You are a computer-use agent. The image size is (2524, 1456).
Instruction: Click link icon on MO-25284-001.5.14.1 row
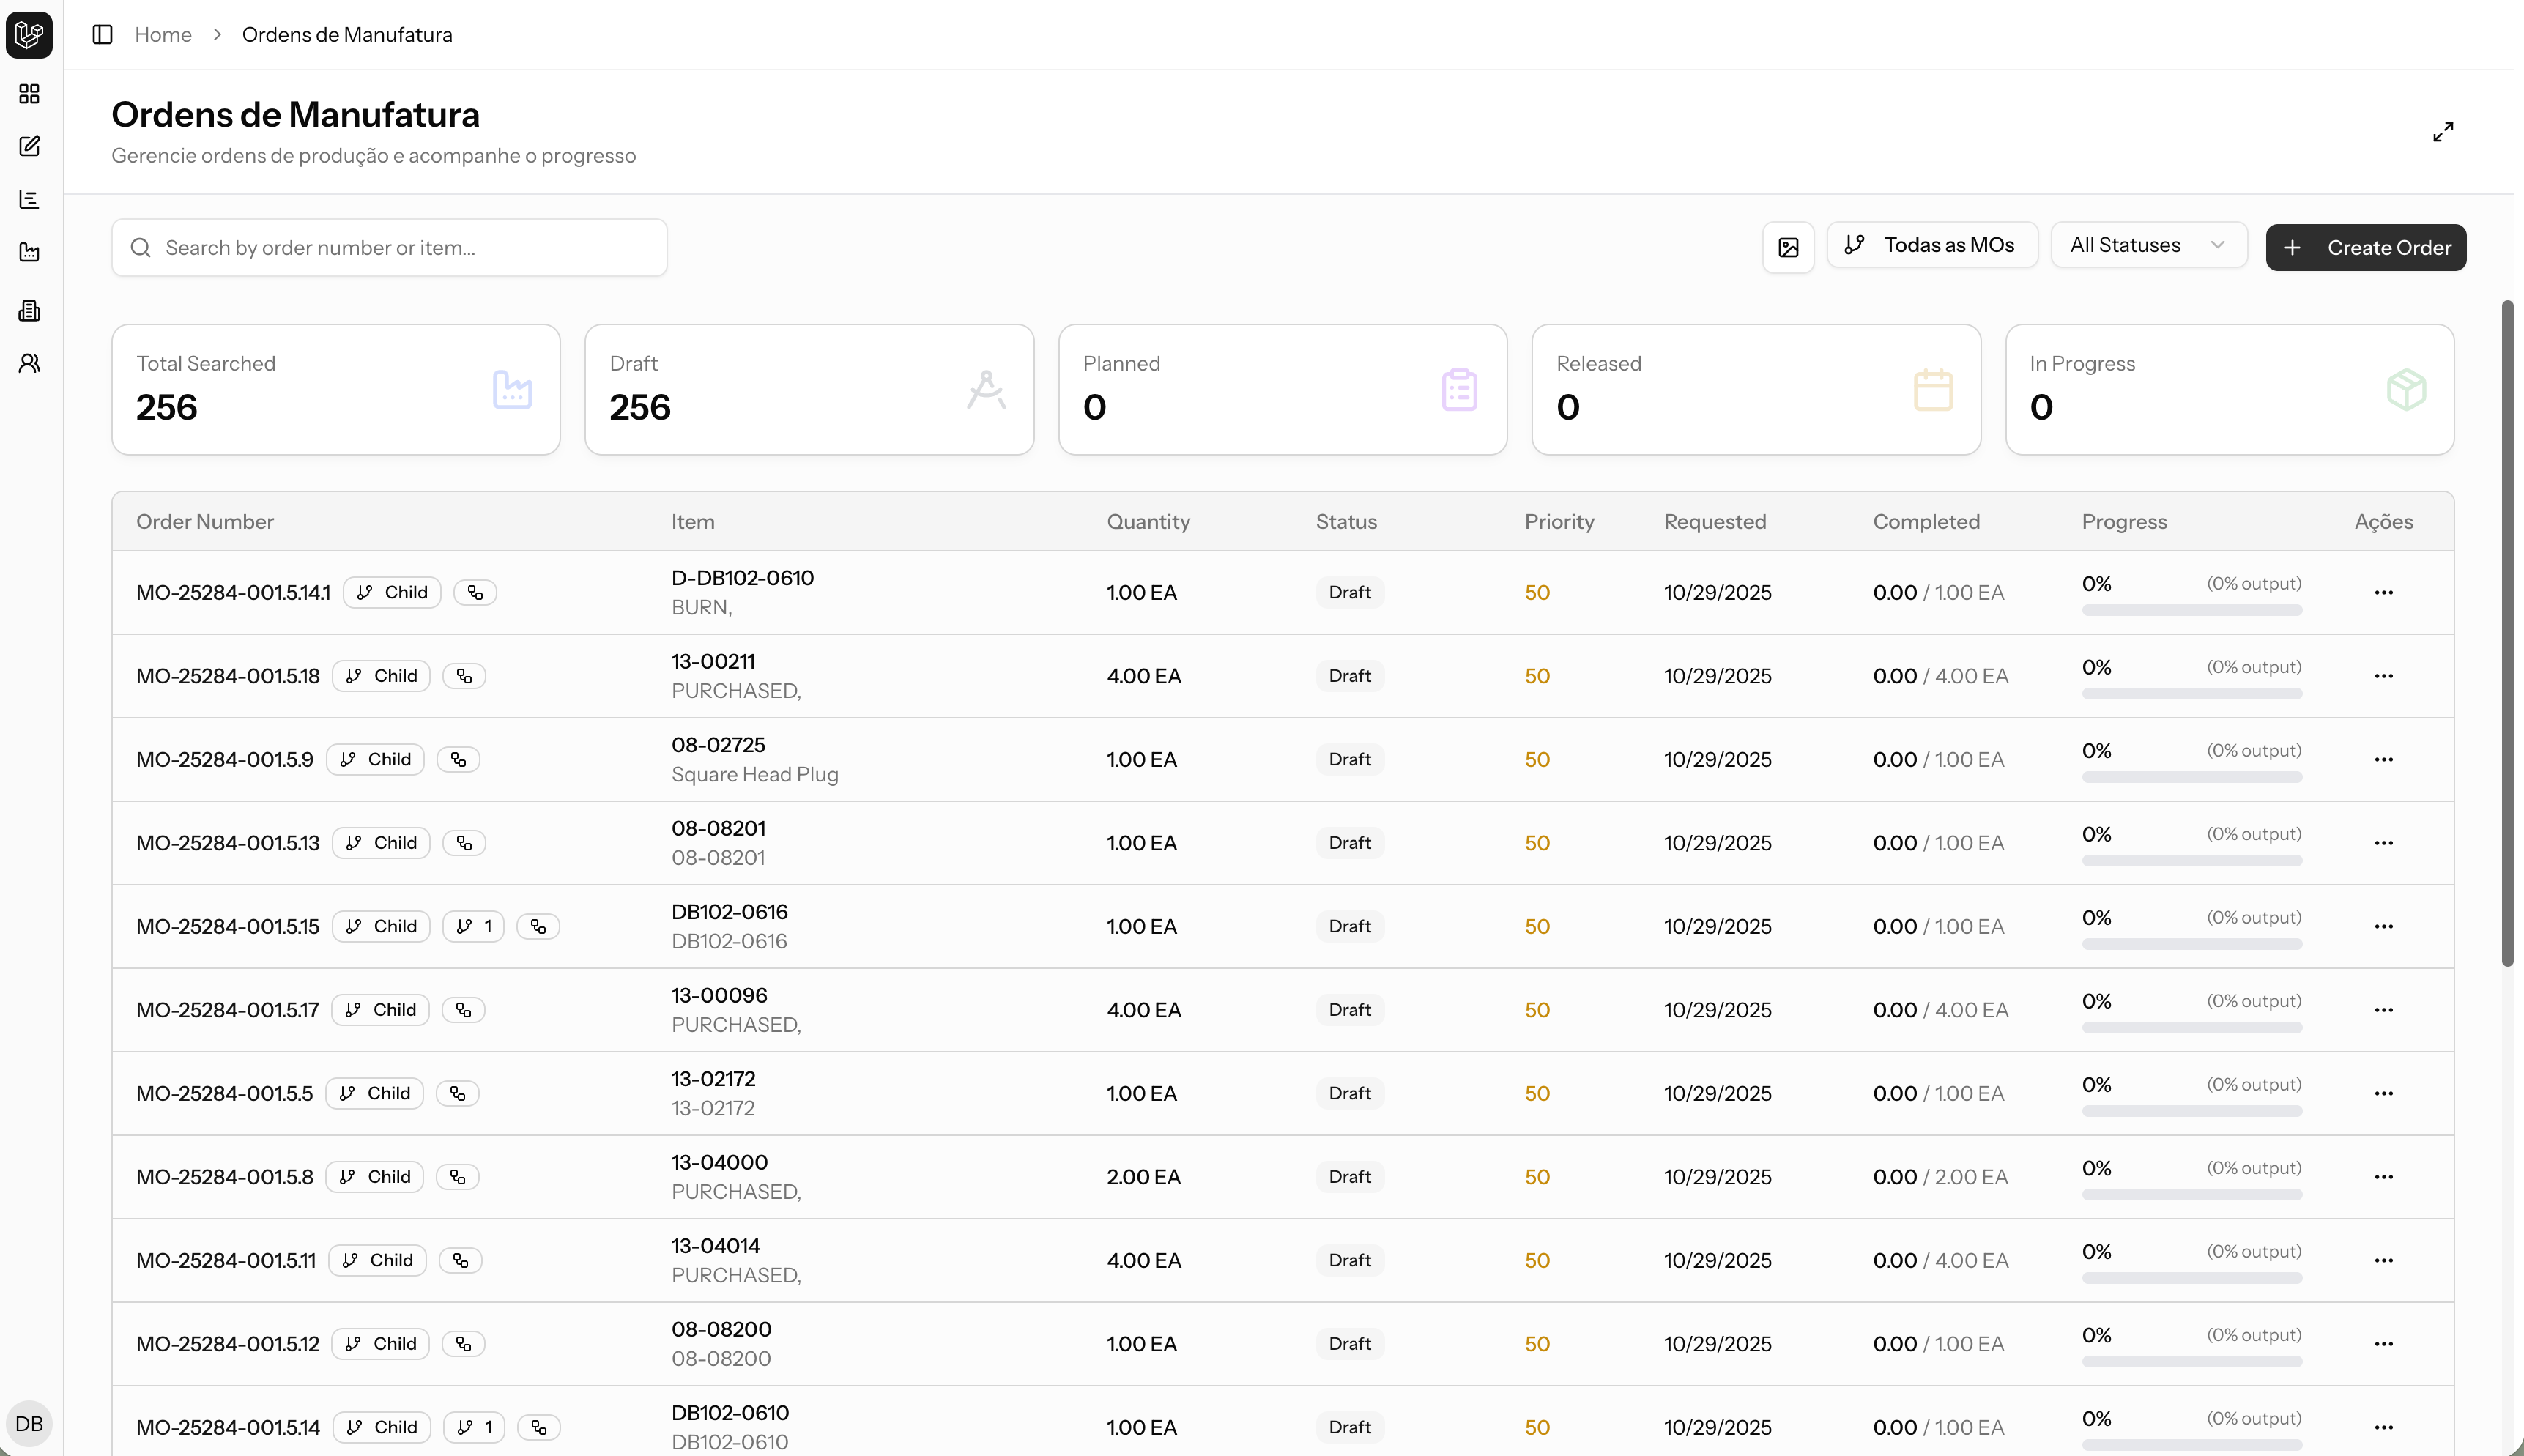[x=475, y=592]
